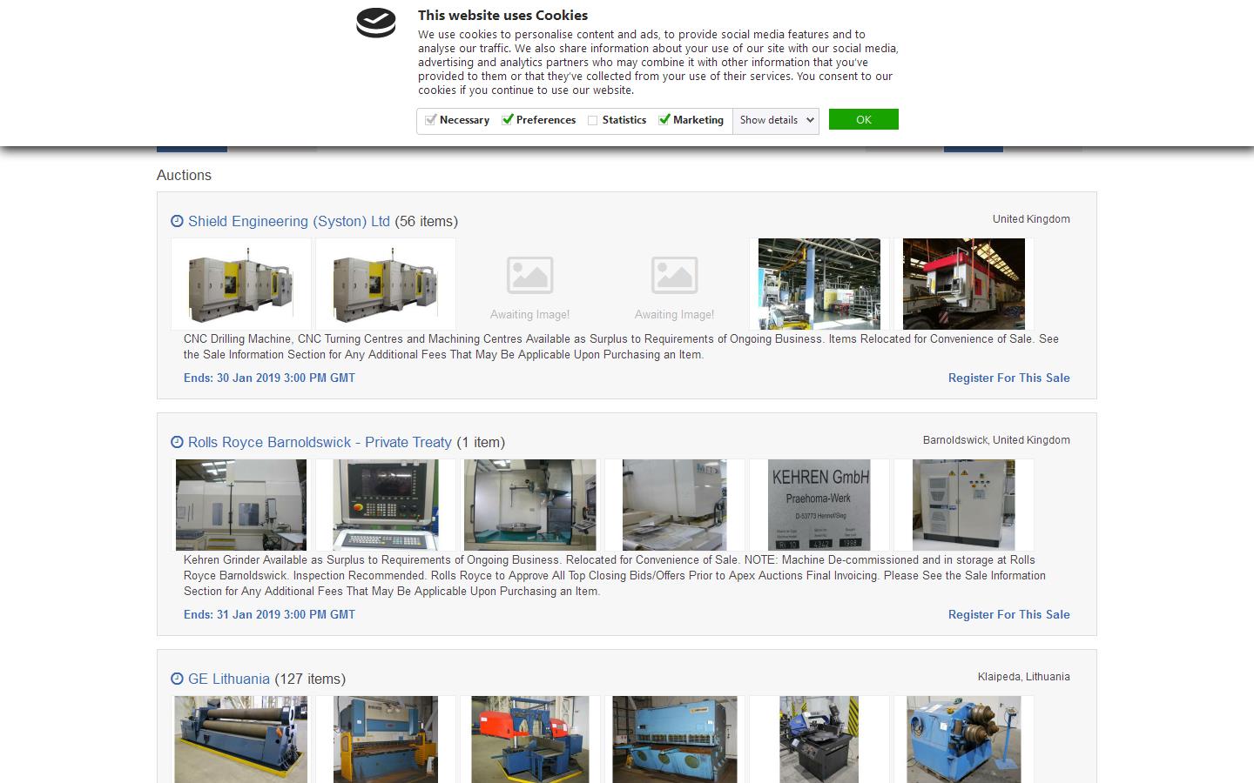Image resolution: width=1254 pixels, height=783 pixels.
Task: Enable the Statistics cookies checkbox
Action: [x=592, y=120]
